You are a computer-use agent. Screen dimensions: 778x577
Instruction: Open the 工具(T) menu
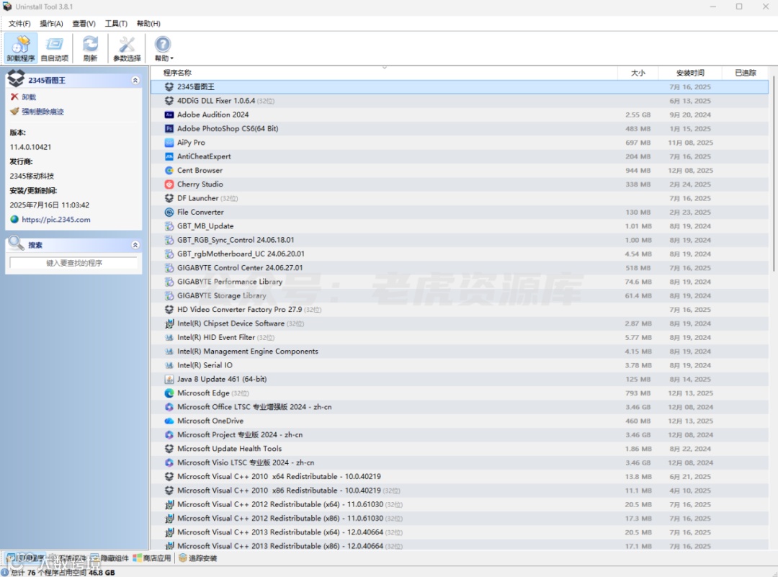(x=116, y=23)
